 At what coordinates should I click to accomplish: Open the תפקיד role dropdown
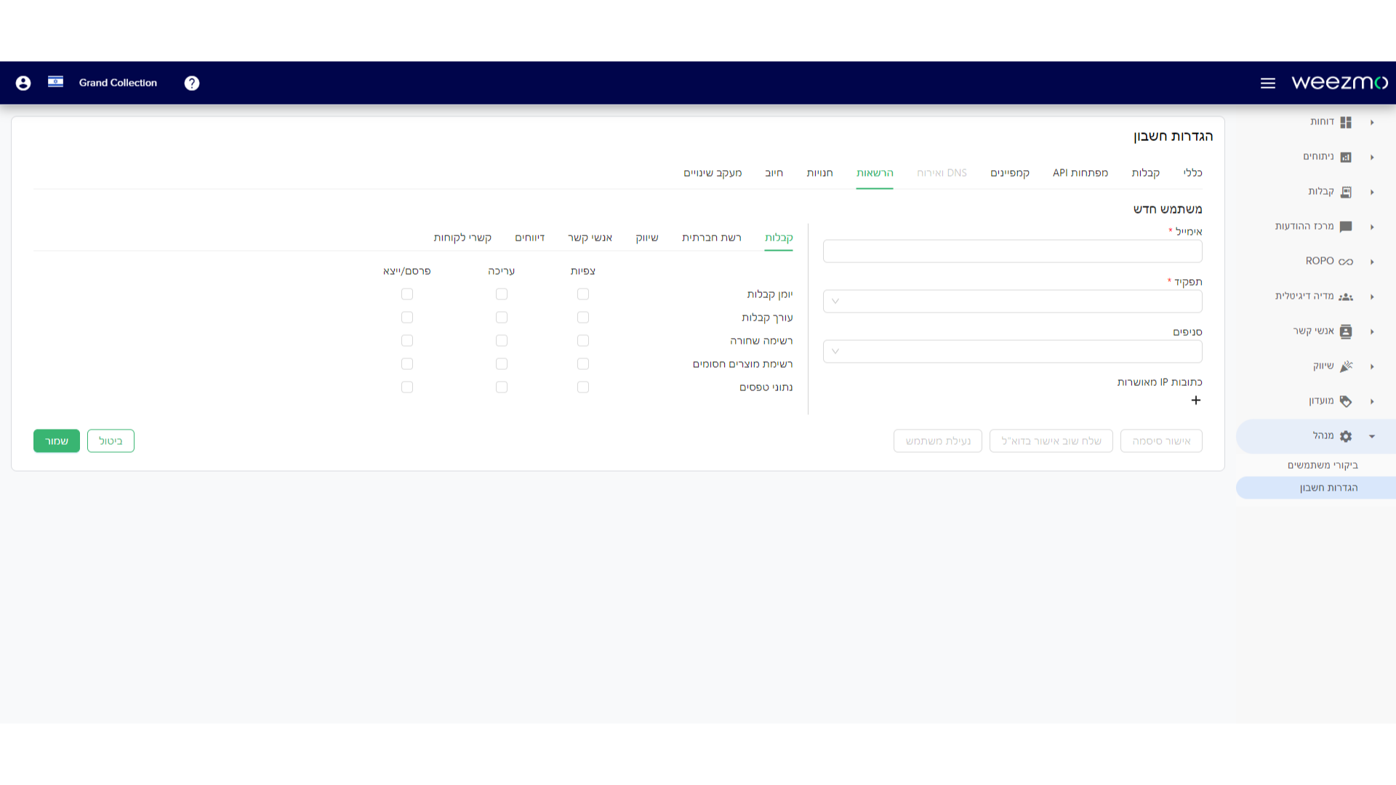tap(1012, 301)
